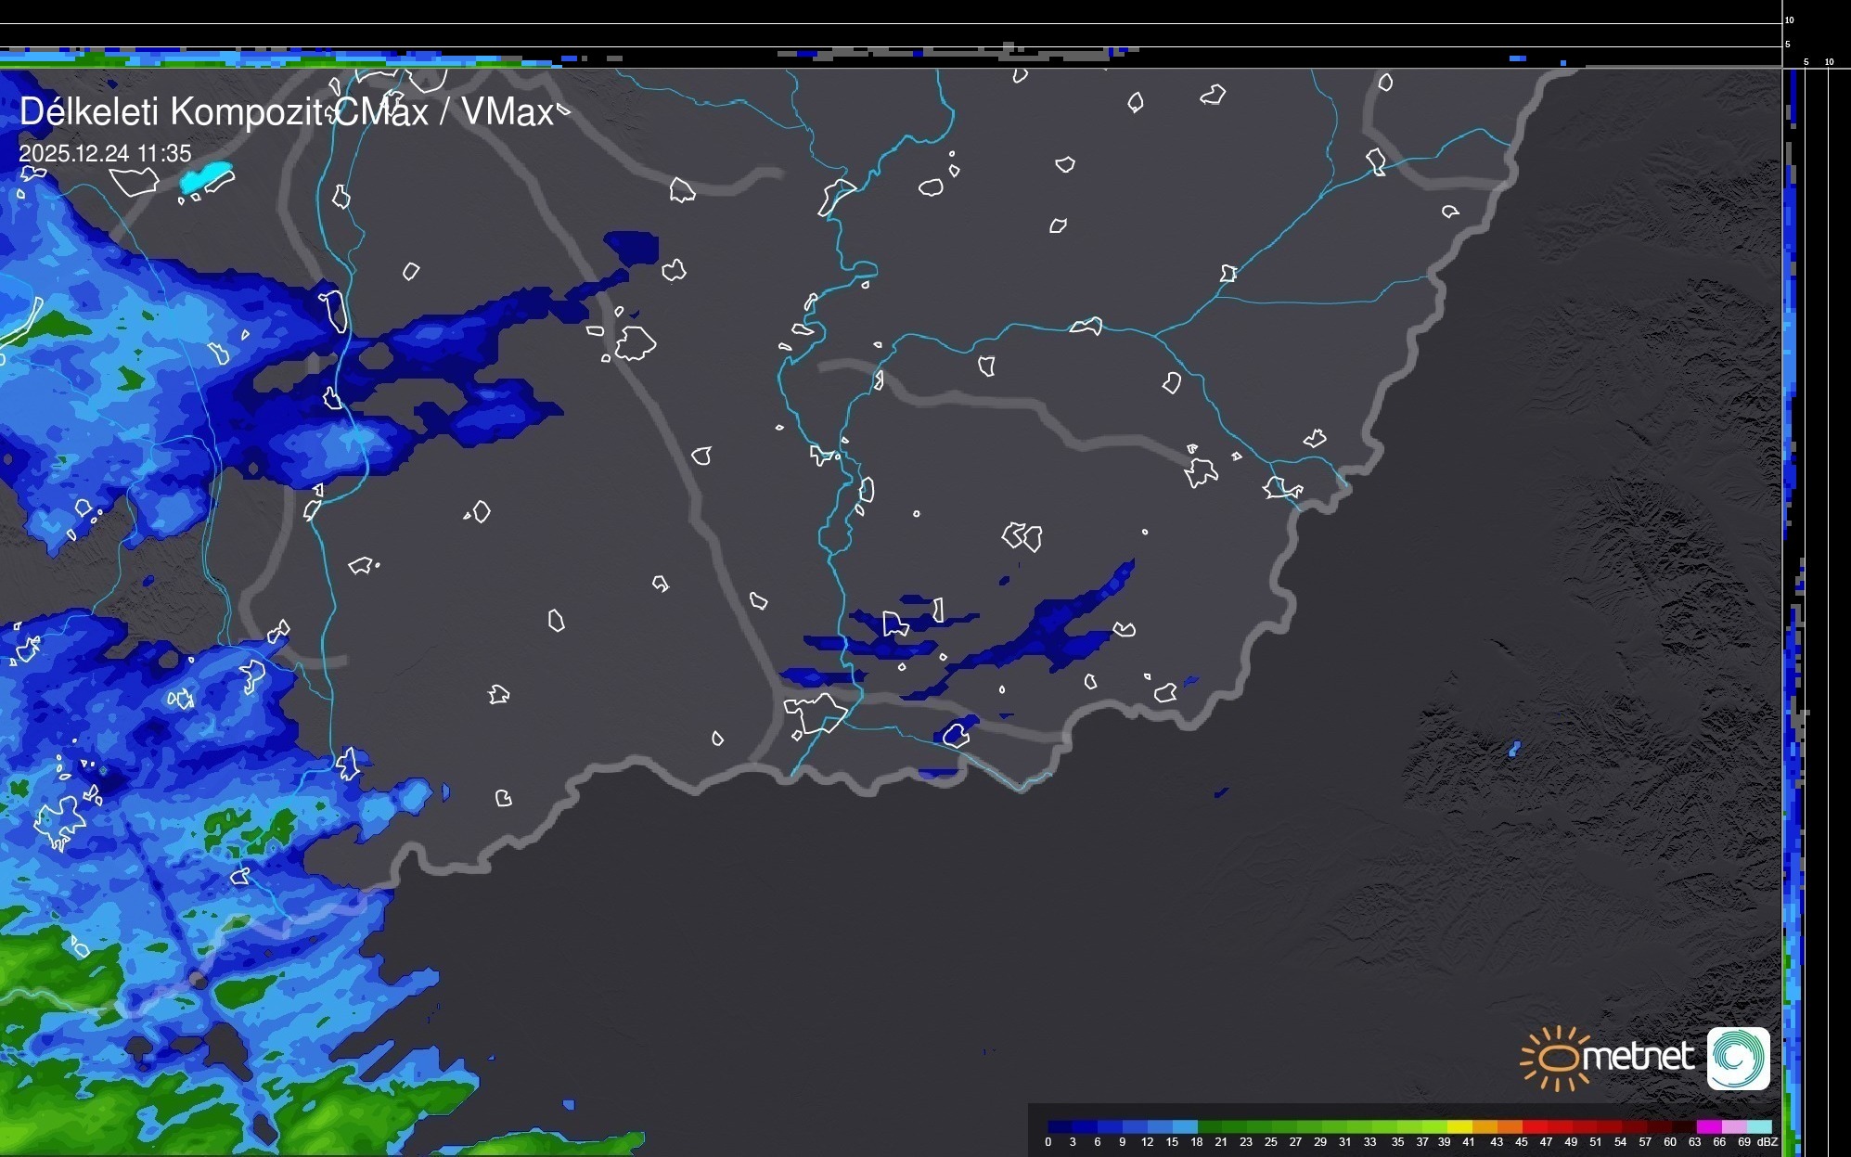Pick the light cyan swatch above 69
The width and height of the screenshot is (1851, 1157).
coord(1758,1126)
